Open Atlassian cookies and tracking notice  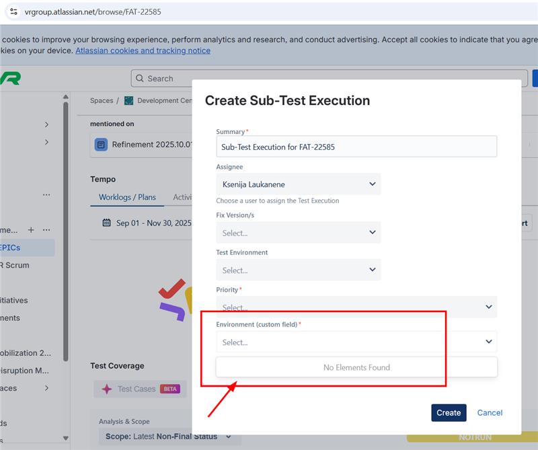tap(143, 50)
